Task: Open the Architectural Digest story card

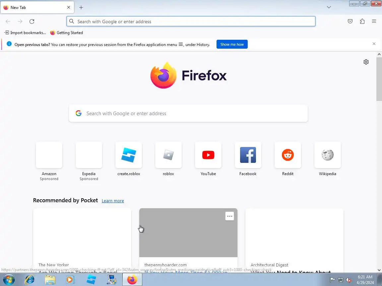Action: click(x=294, y=241)
